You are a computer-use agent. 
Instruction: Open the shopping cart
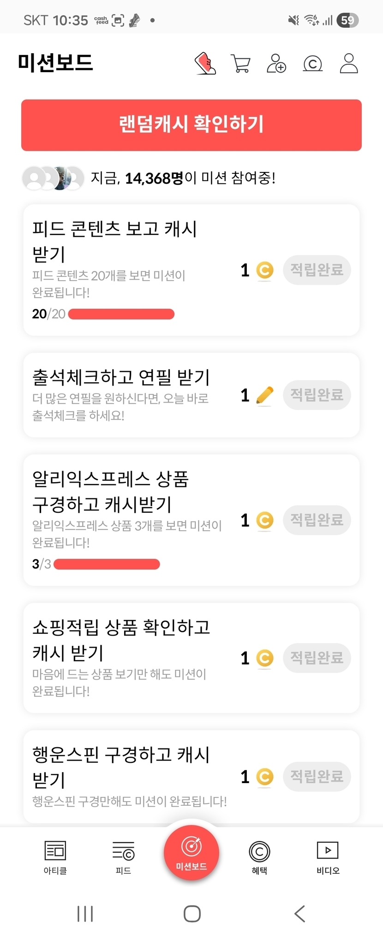pyautogui.click(x=240, y=64)
